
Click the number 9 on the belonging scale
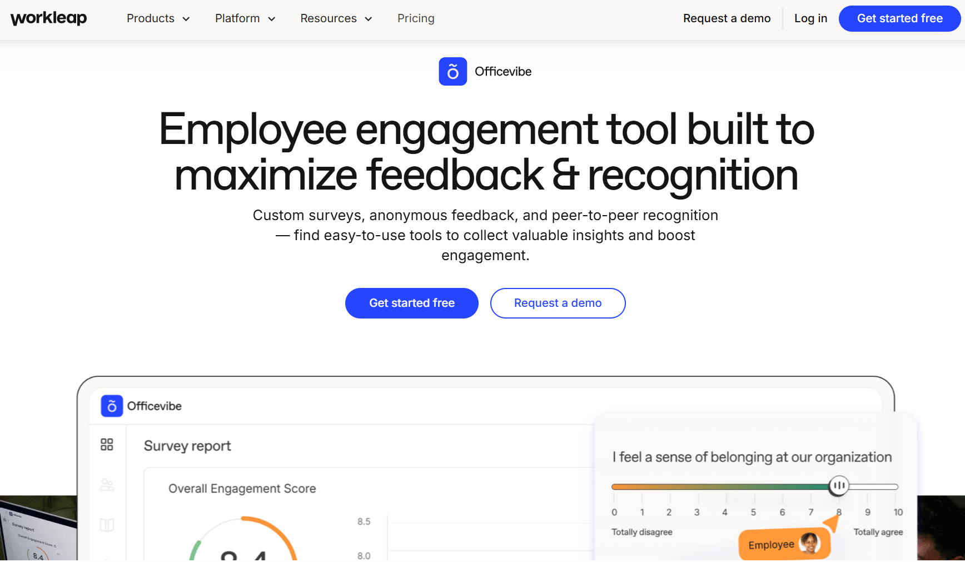867,512
